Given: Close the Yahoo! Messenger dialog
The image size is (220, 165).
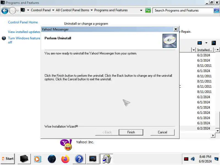Looking at the screenshot, I should [x=175, y=29].
